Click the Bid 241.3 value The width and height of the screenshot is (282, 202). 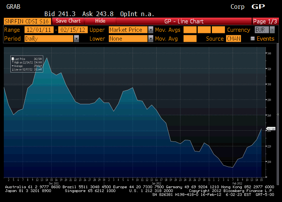tap(60, 14)
